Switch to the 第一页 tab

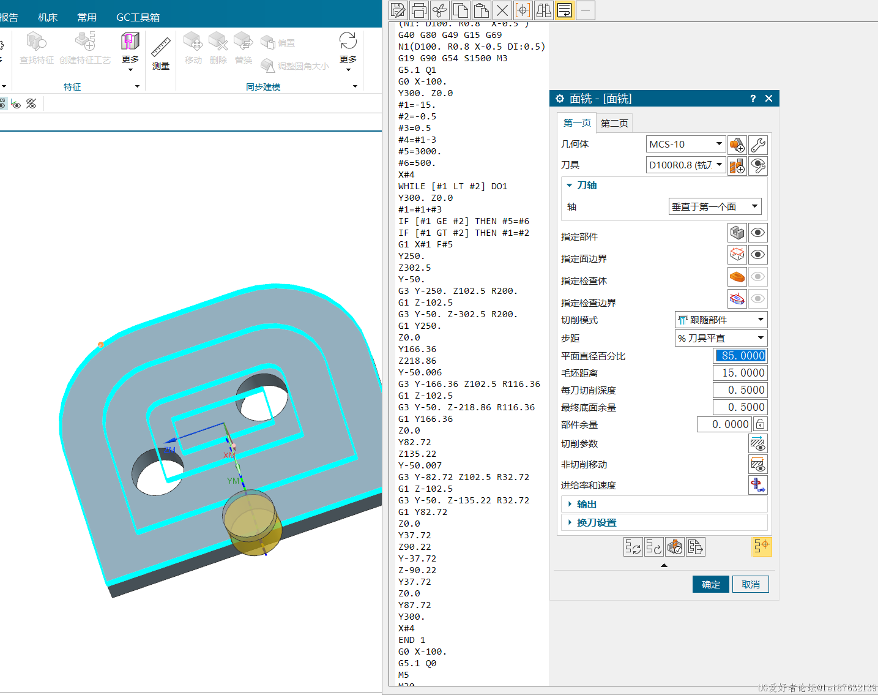577,122
